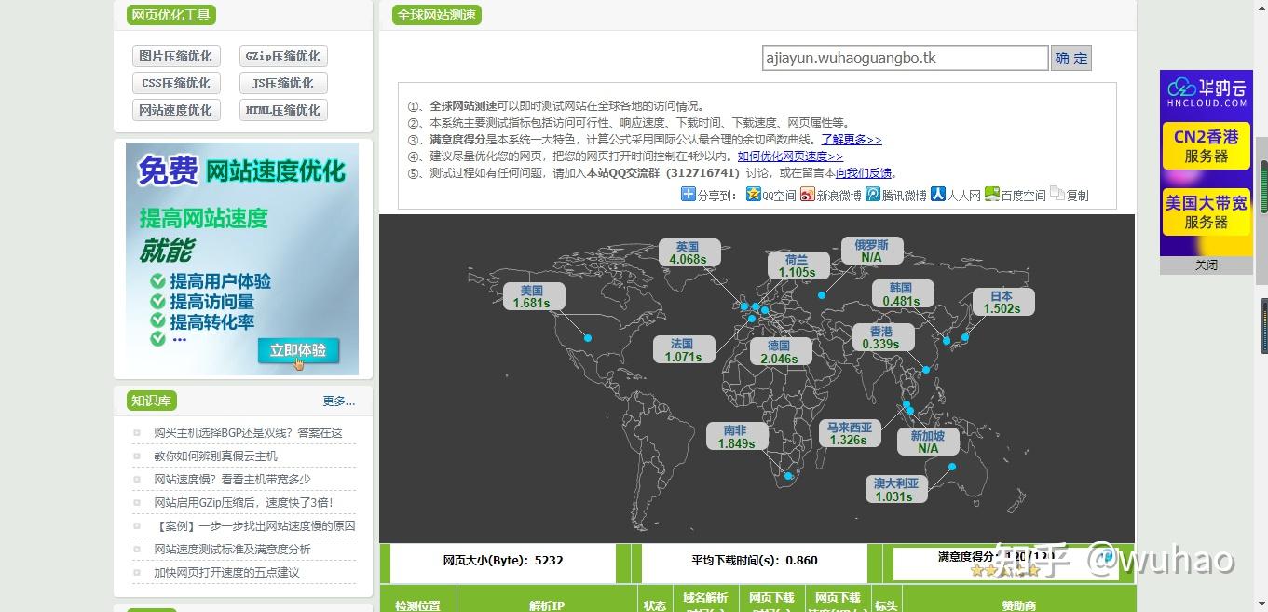
Task: Click the 德国 2.046s map label
Action: 780,352
